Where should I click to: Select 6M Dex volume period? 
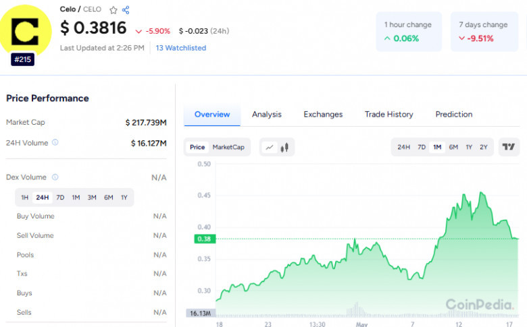point(108,198)
